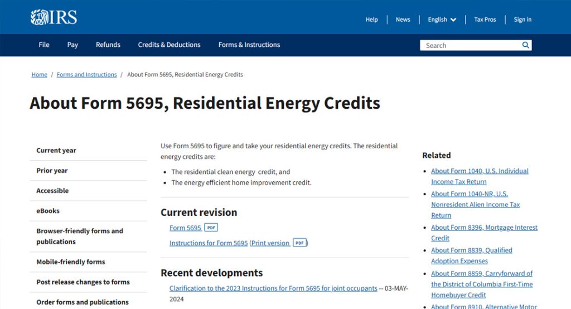Open the English language dropdown
This screenshot has width=571, height=309.
point(442,20)
